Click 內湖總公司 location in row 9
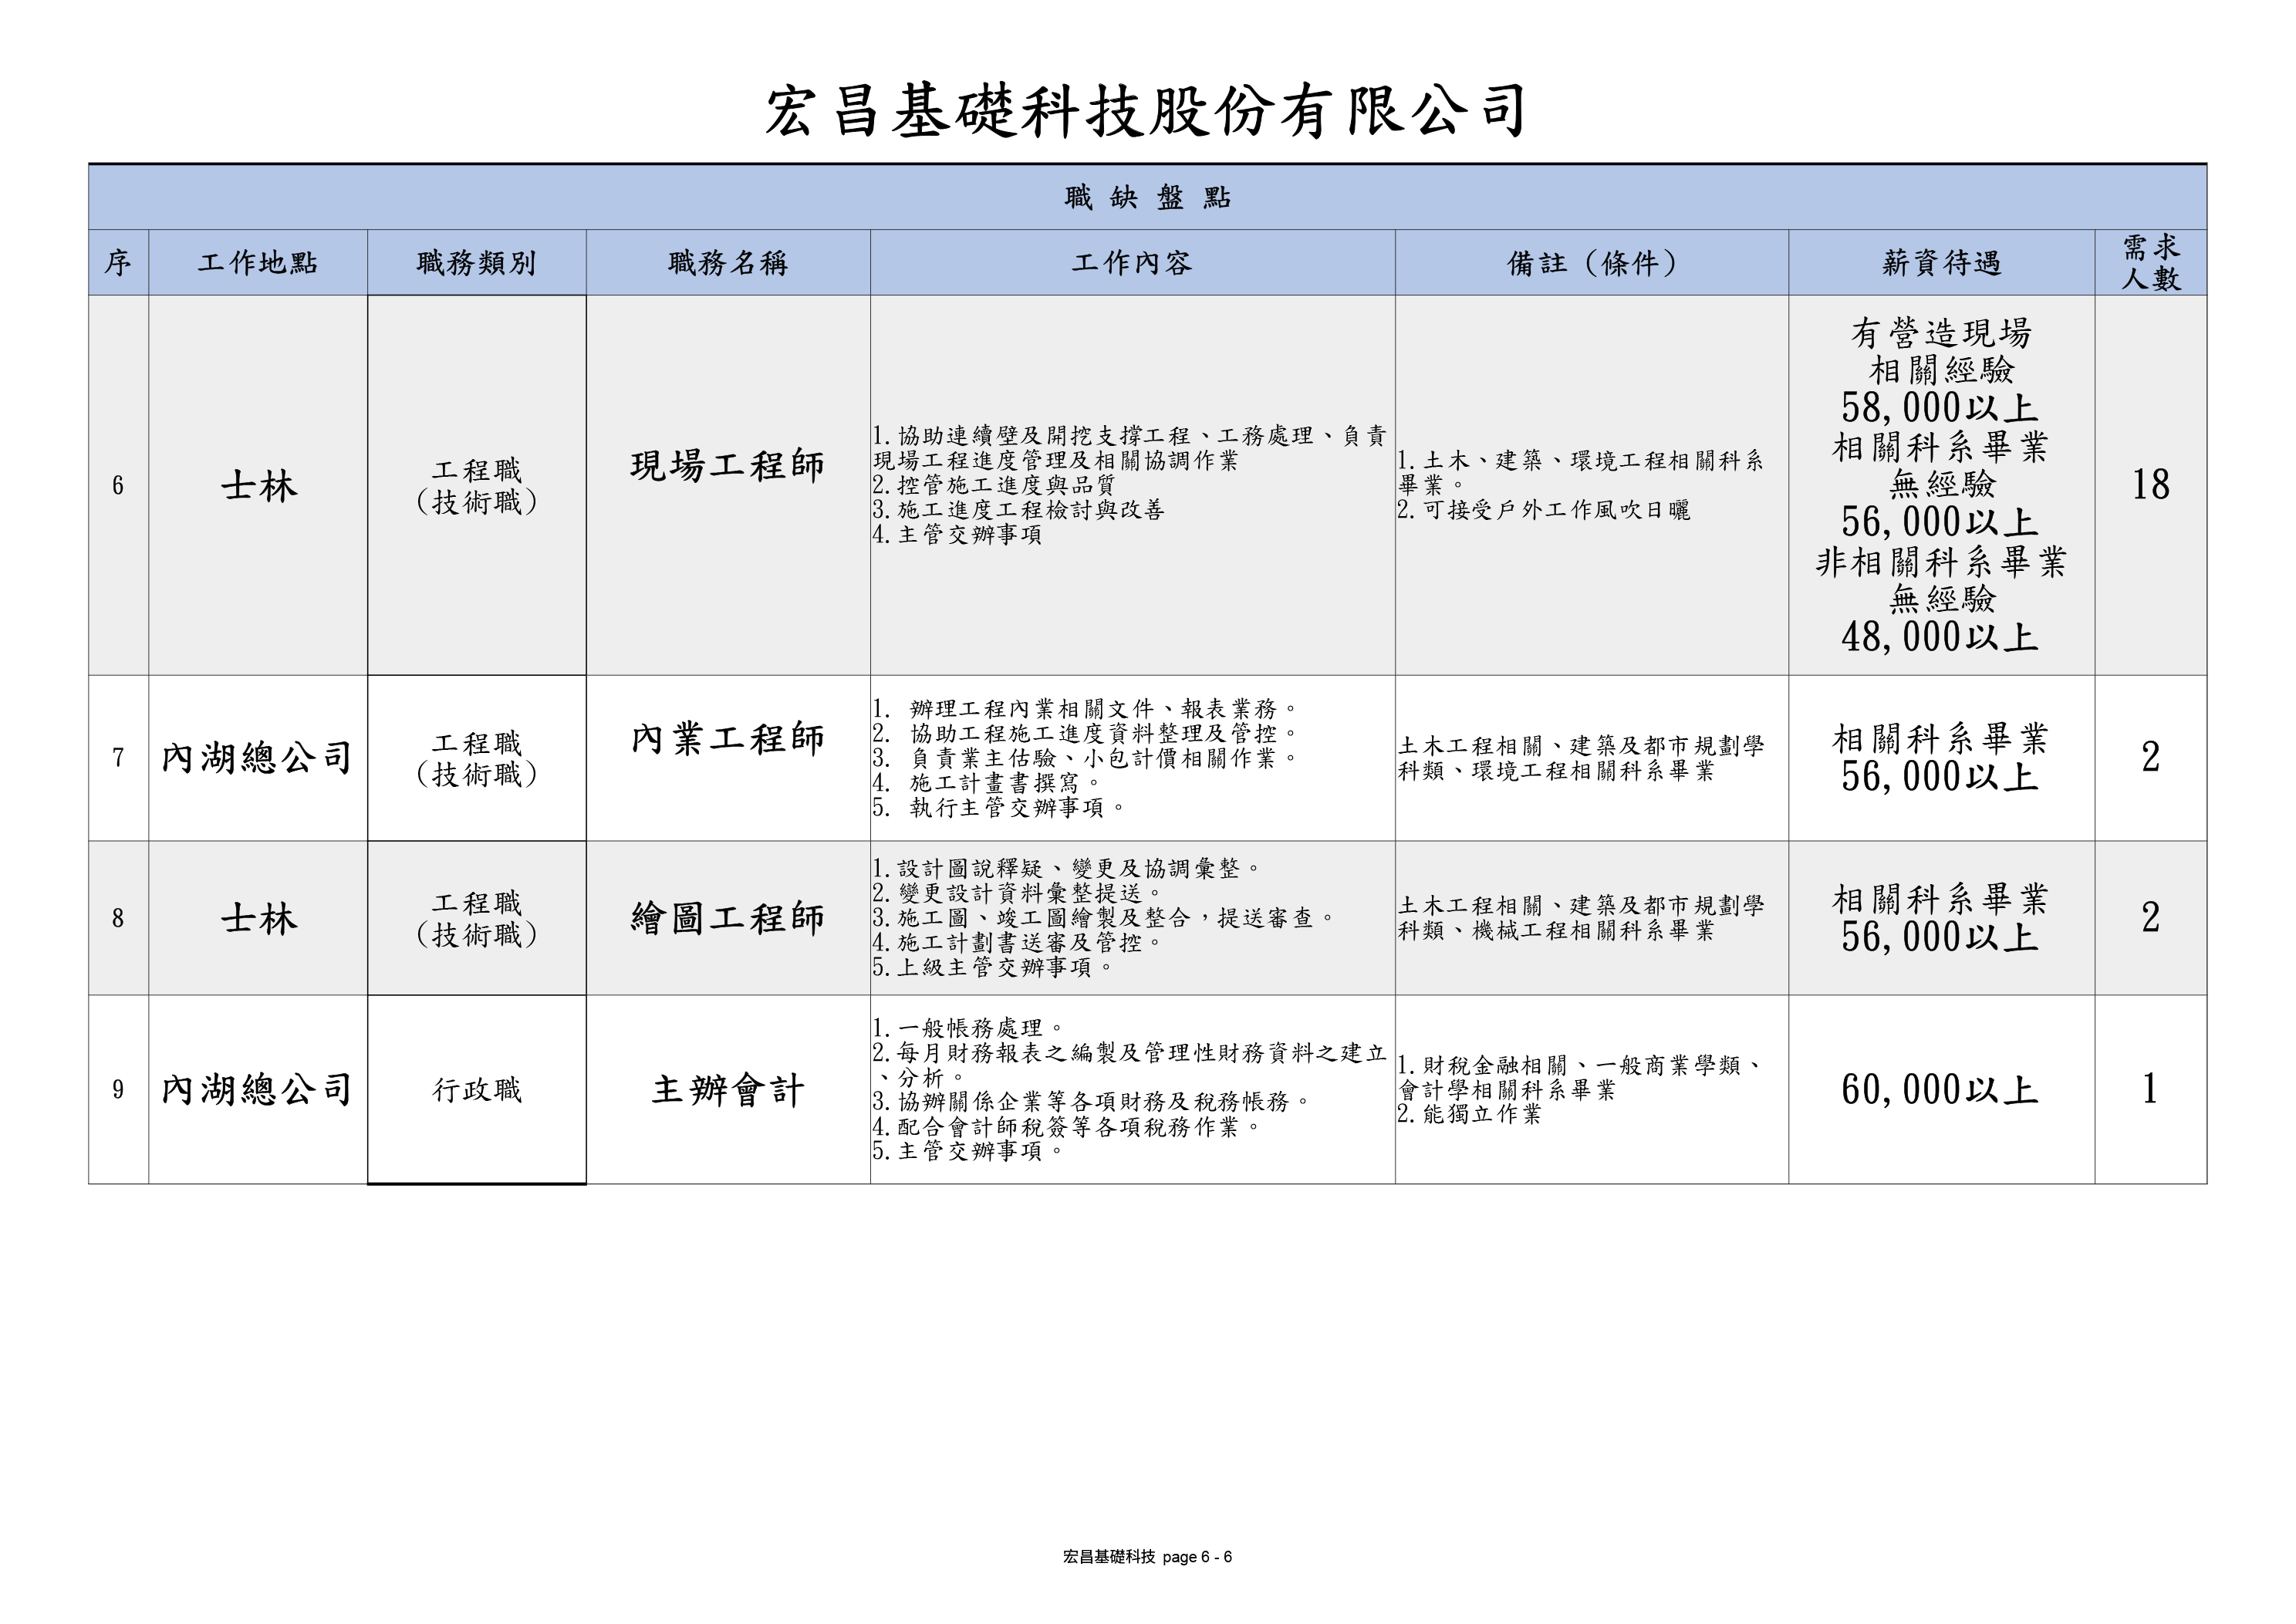This screenshot has height=1624, width=2296. (x=258, y=1089)
